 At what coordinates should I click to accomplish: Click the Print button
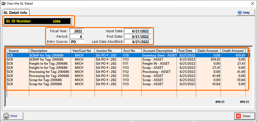click(x=10, y=116)
